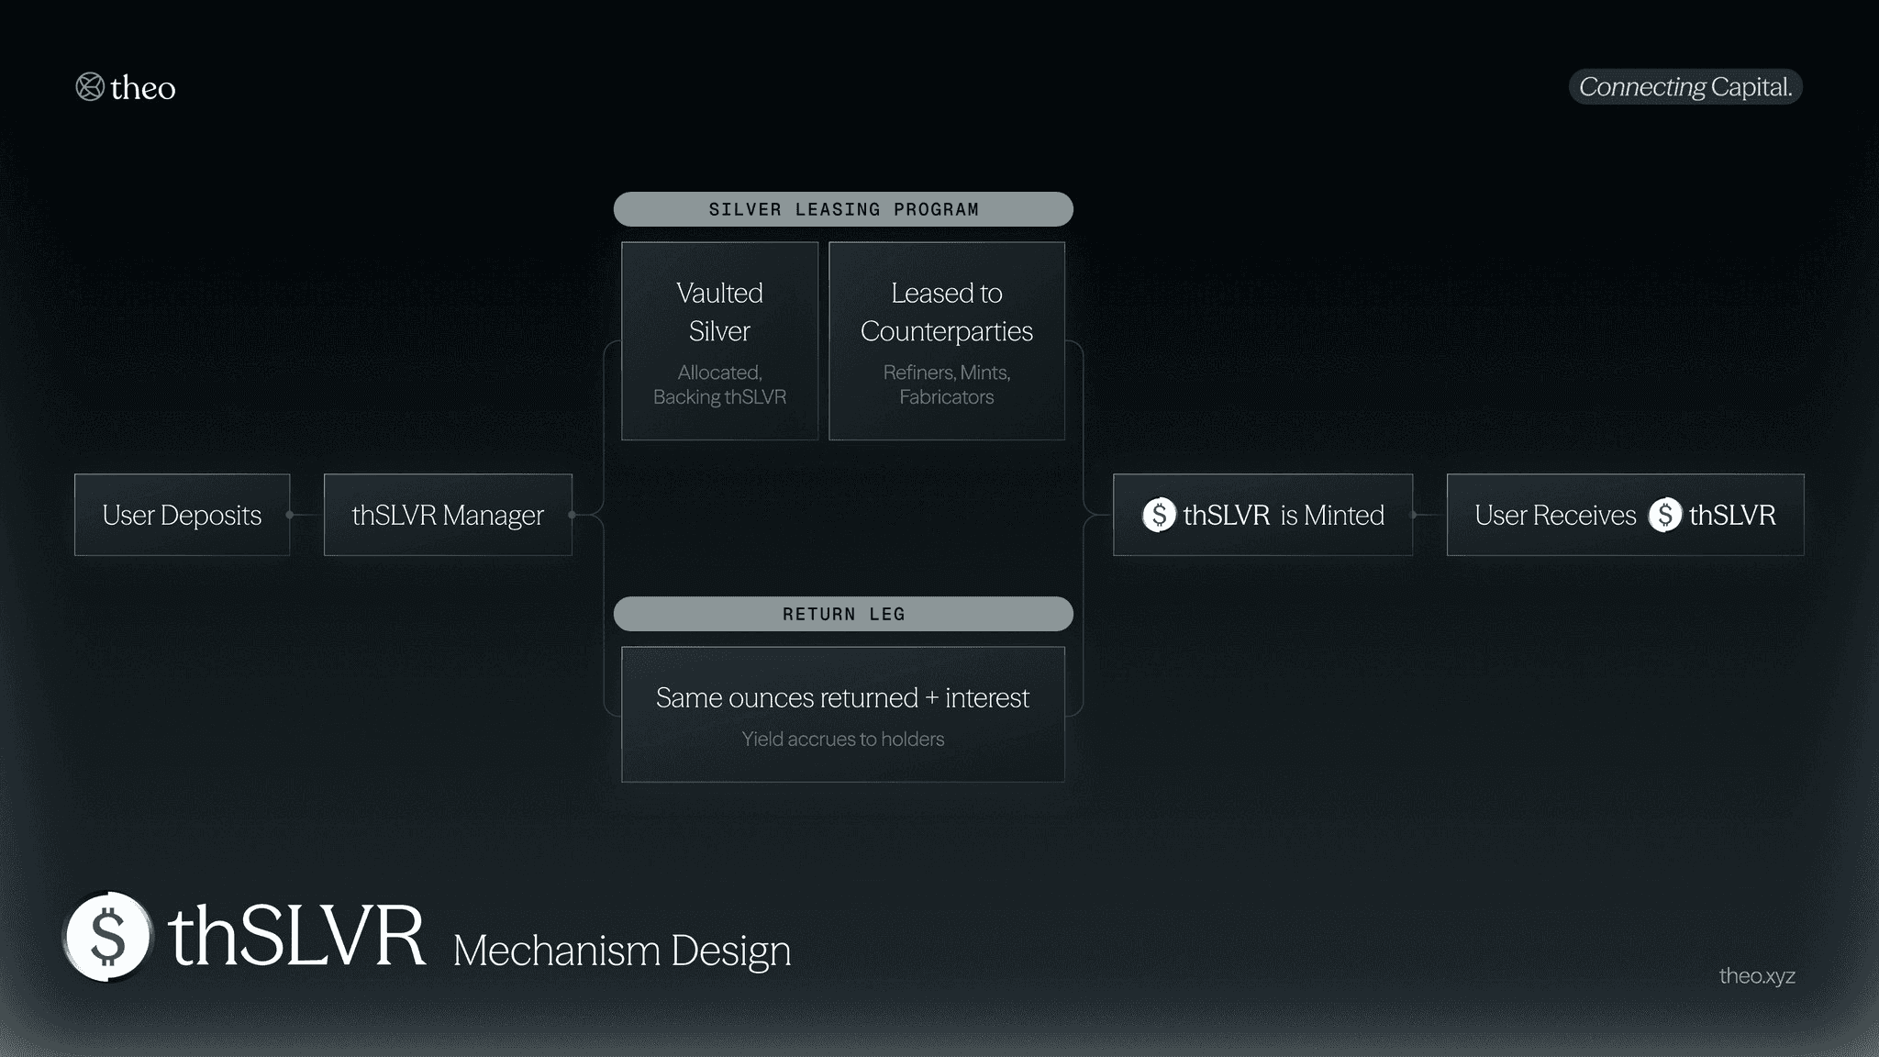1879x1057 pixels.
Task: Click the coin icon in User Receives box
Action: (1665, 515)
